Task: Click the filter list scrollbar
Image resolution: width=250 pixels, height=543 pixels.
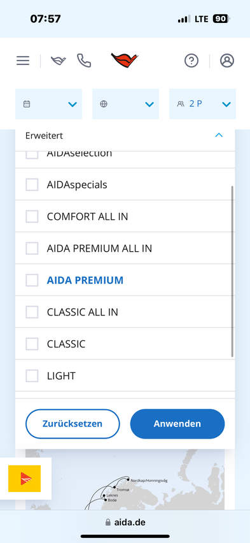Action: 232,271
